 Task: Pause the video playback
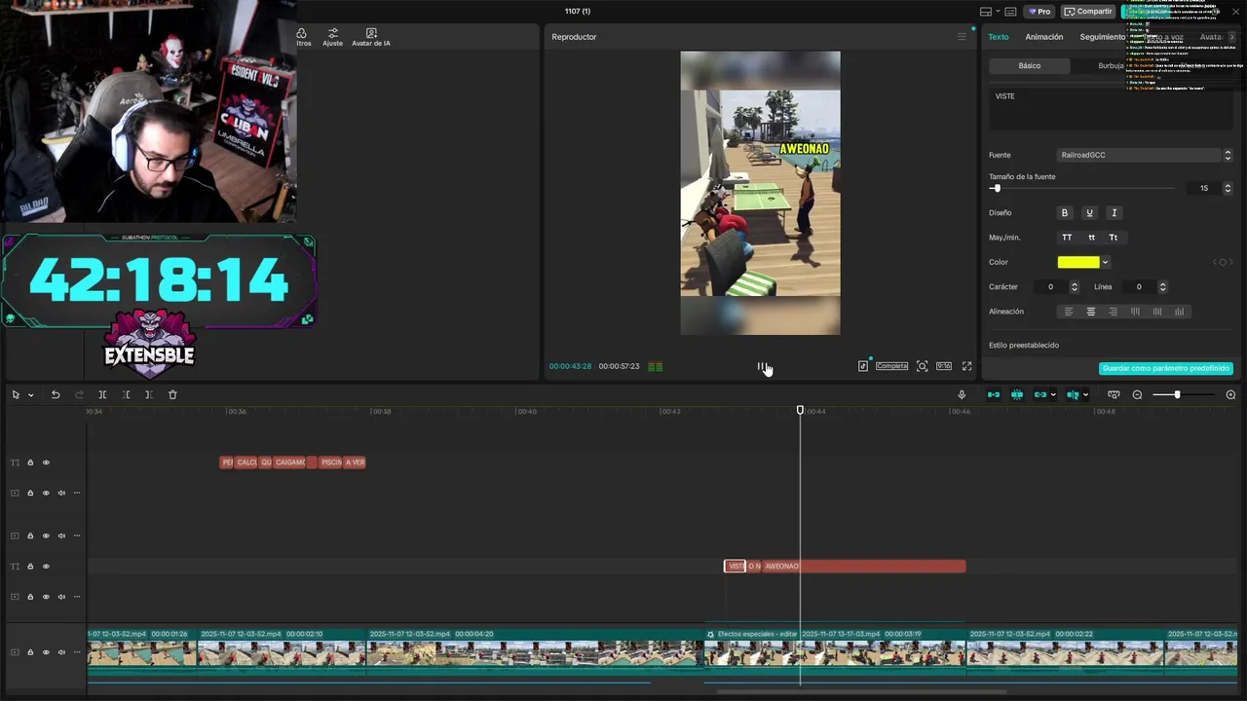coord(761,366)
